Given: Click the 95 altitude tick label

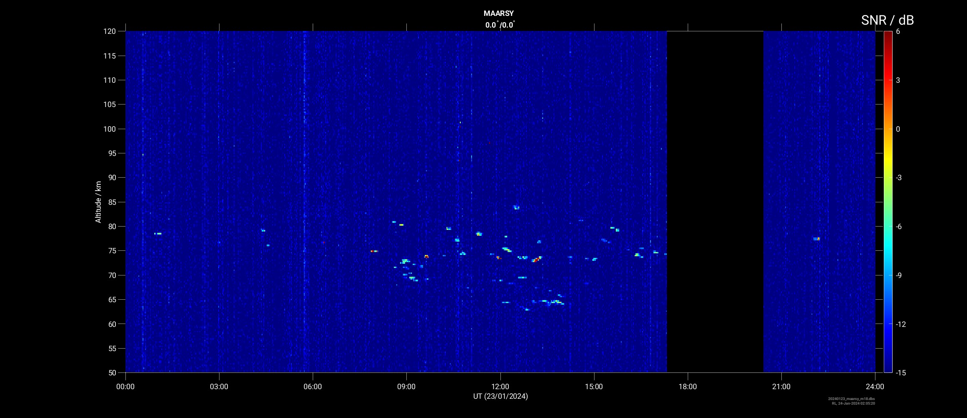Looking at the screenshot, I should (x=111, y=153).
